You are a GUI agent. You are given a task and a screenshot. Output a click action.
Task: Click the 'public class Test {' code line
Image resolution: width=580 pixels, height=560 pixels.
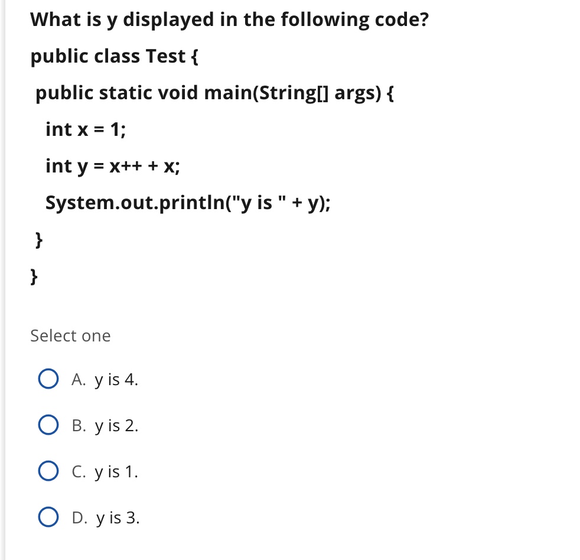pyautogui.click(x=112, y=56)
